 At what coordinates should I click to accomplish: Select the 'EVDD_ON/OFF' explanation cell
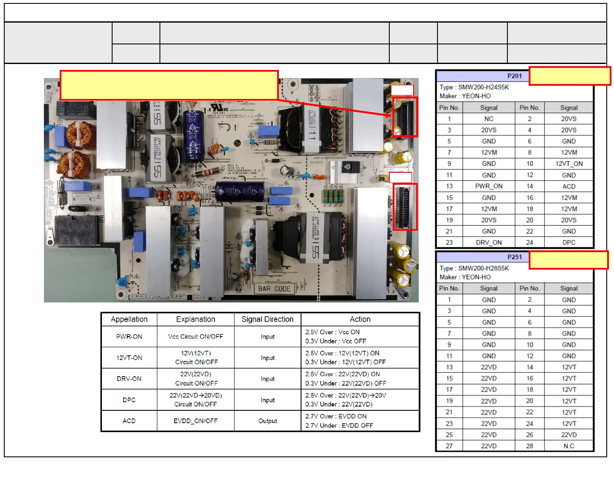pyautogui.click(x=196, y=421)
